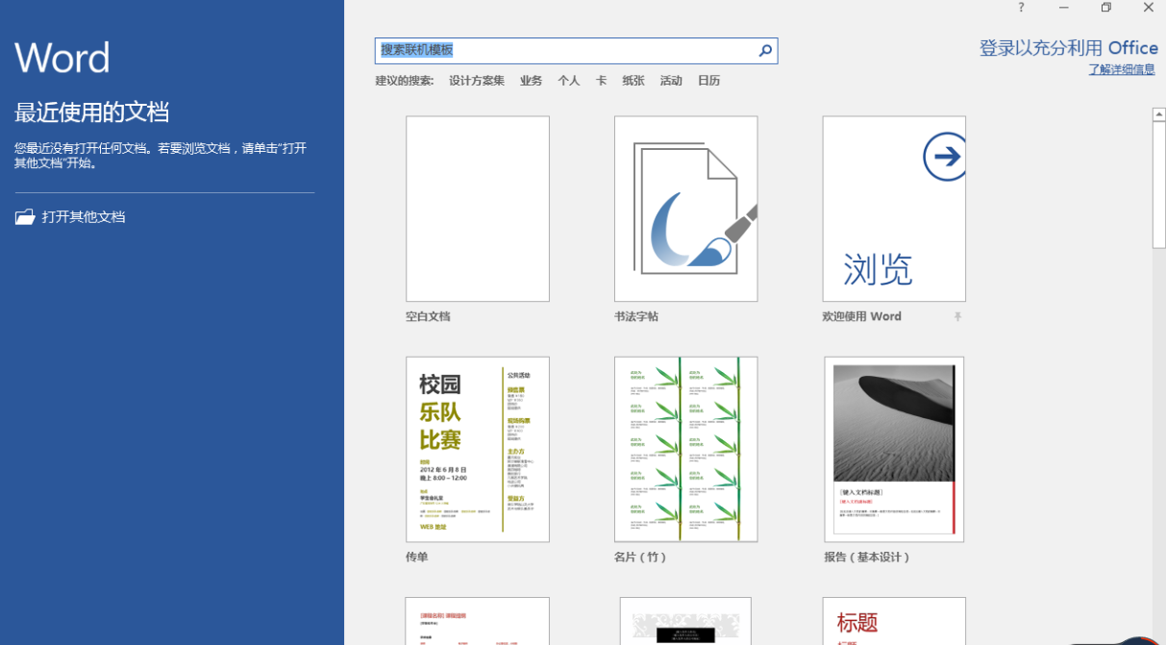Open the 报告（基本设计）report template

894,449
